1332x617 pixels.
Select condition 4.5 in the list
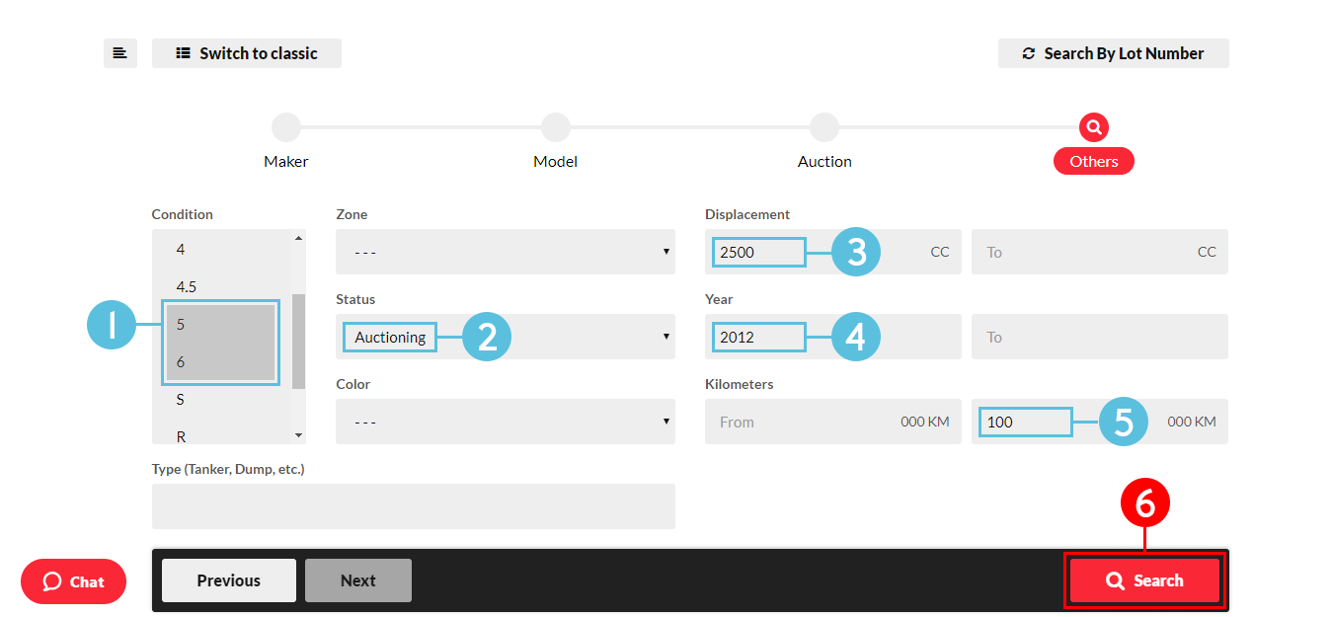(x=187, y=287)
